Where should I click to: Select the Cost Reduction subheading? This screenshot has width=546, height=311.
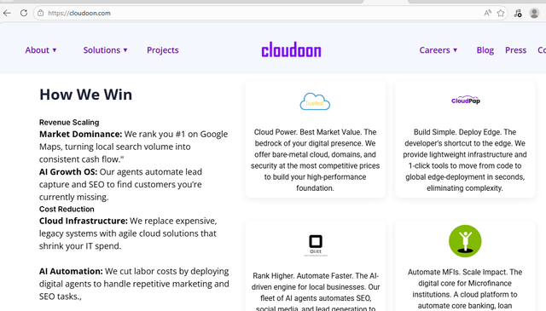[67, 209]
